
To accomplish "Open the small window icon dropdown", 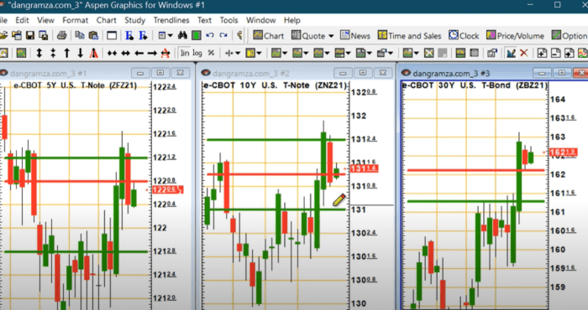I will 171,35.
